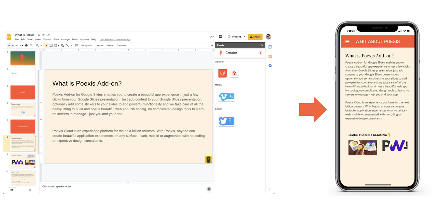Open the Background options
Viewport: 437px width, 216px height.
[87, 45]
